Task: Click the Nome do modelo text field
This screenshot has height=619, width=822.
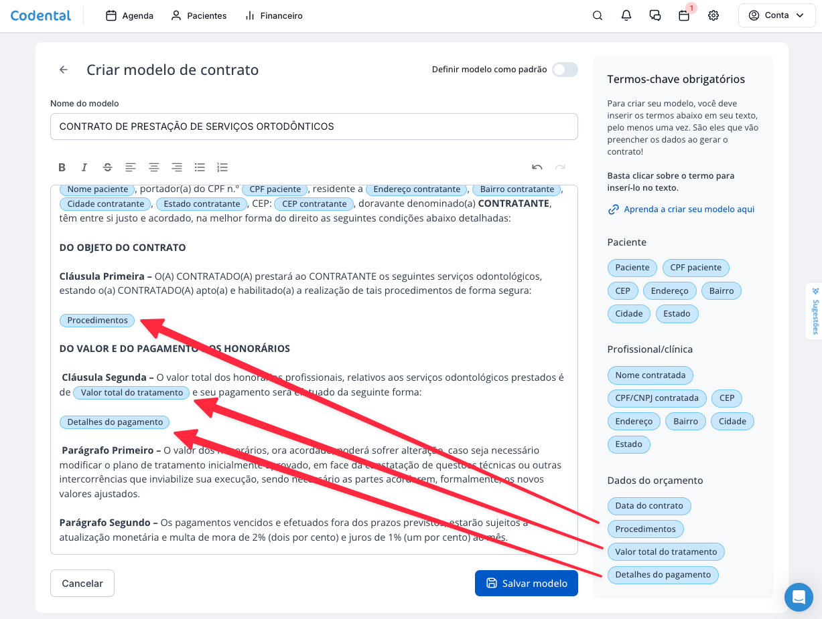Action: pyautogui.click(x=314, y=126)
